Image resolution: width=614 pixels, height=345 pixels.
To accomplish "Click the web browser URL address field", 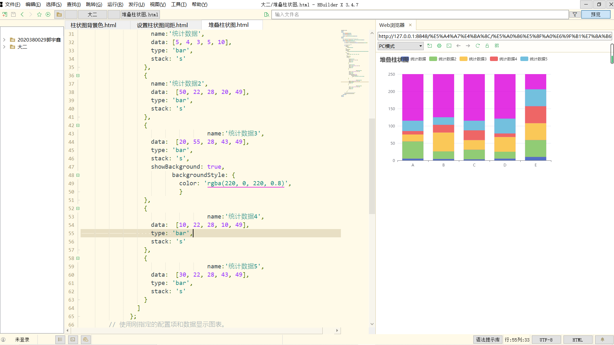I will point(495,36).
